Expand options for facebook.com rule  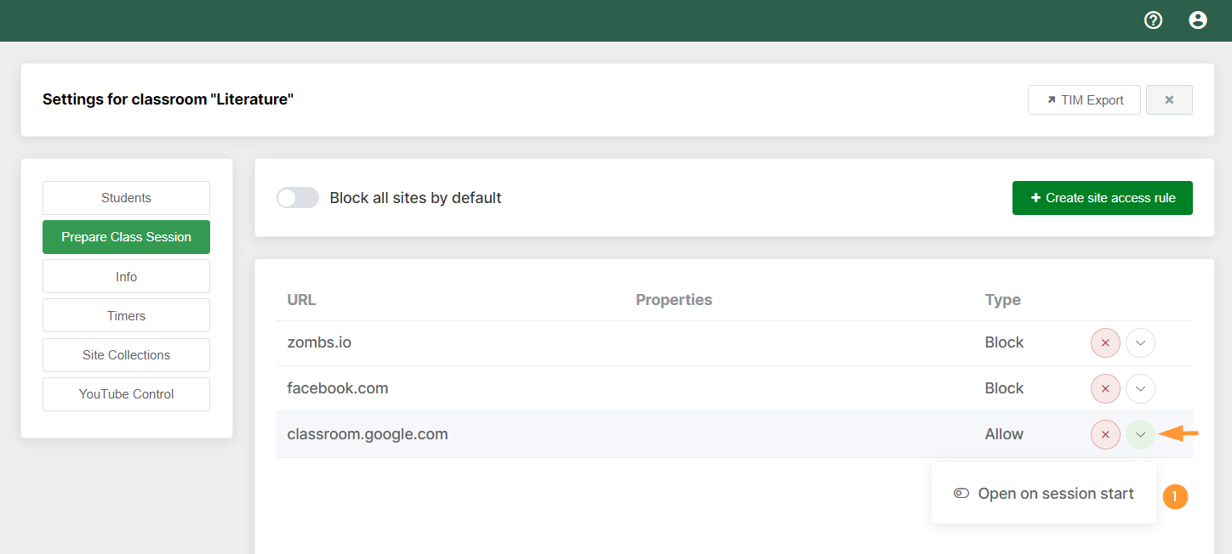click(1140, 389)
